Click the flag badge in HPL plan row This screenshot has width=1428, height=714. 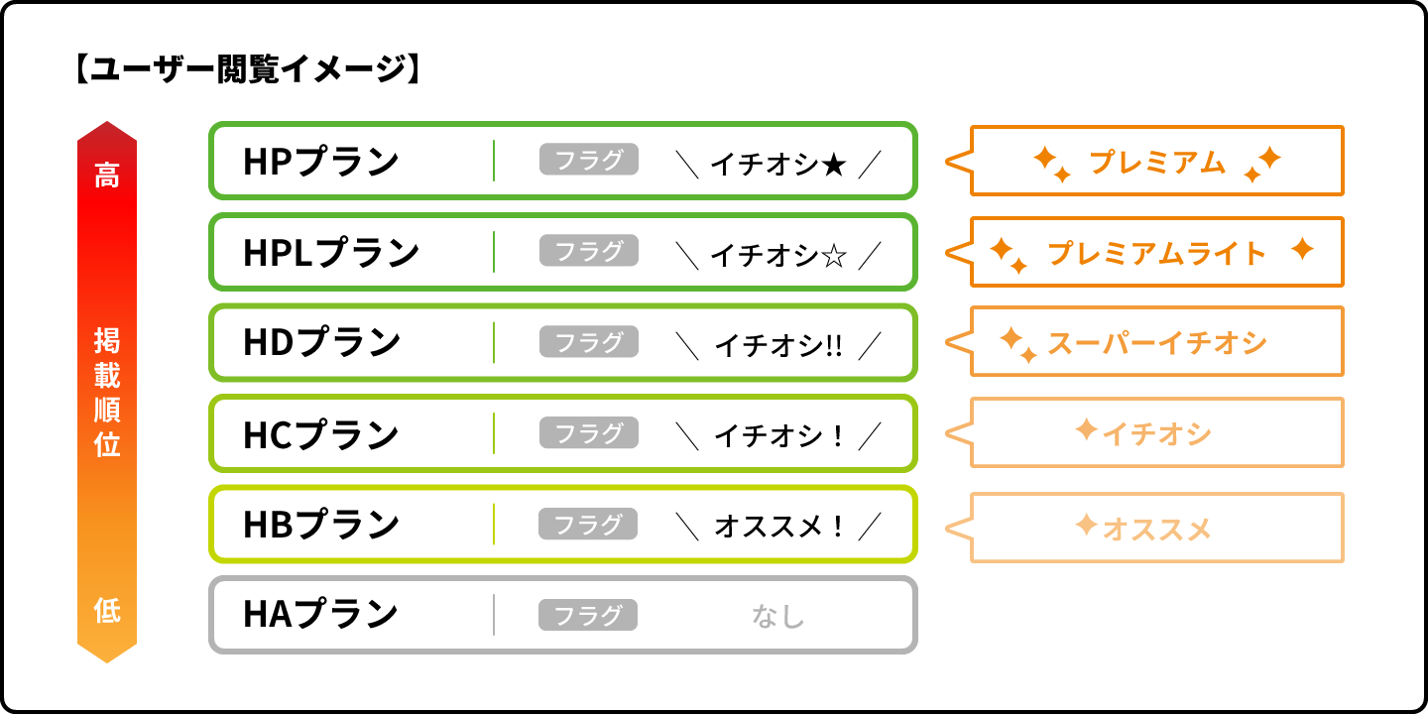pyautogui.click(x=588, y=251)
